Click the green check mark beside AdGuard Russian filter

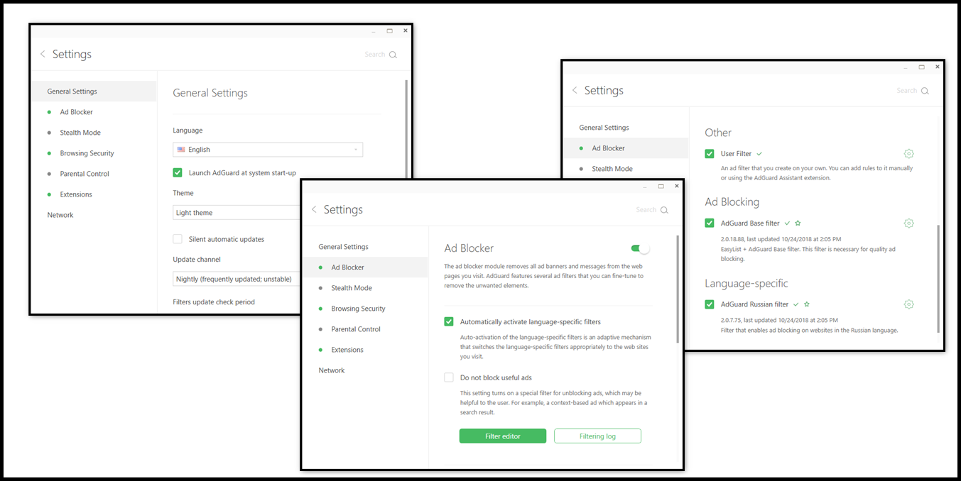pyautogui.click(x=796, y=304)
